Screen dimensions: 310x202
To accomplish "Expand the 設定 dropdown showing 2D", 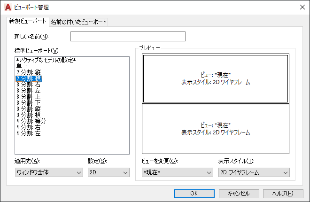I will tap(109, 172).
